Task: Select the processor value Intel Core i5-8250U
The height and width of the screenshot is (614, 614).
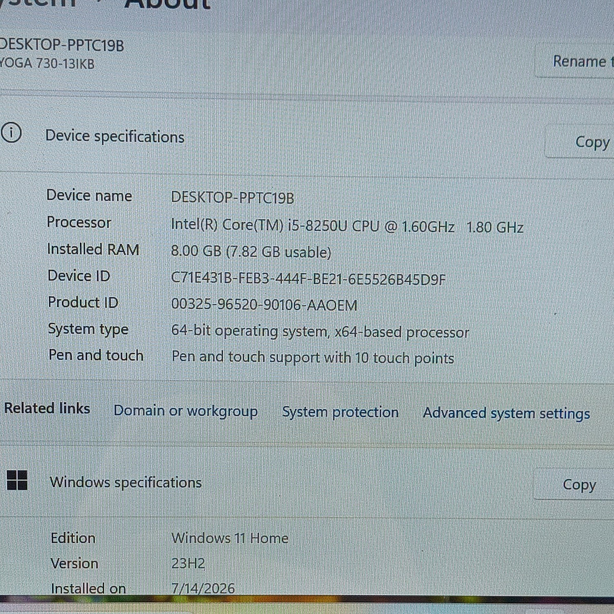Action: (347, 226)
